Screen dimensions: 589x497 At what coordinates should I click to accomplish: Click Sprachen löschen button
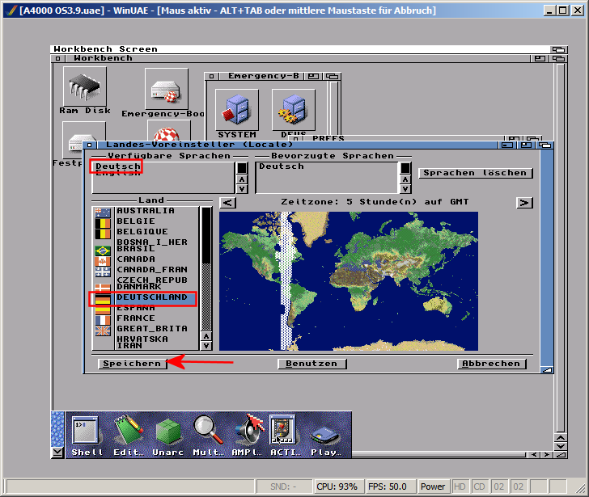click(475, 173)
